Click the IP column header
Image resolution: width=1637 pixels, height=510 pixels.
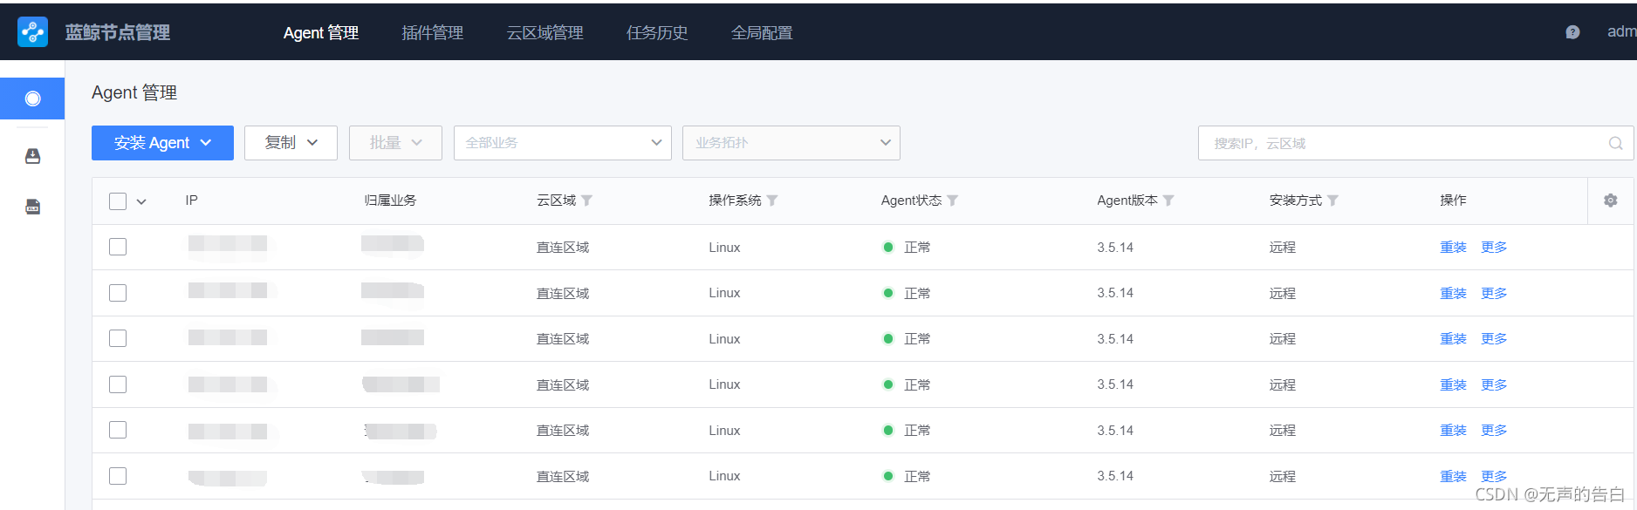191,201
